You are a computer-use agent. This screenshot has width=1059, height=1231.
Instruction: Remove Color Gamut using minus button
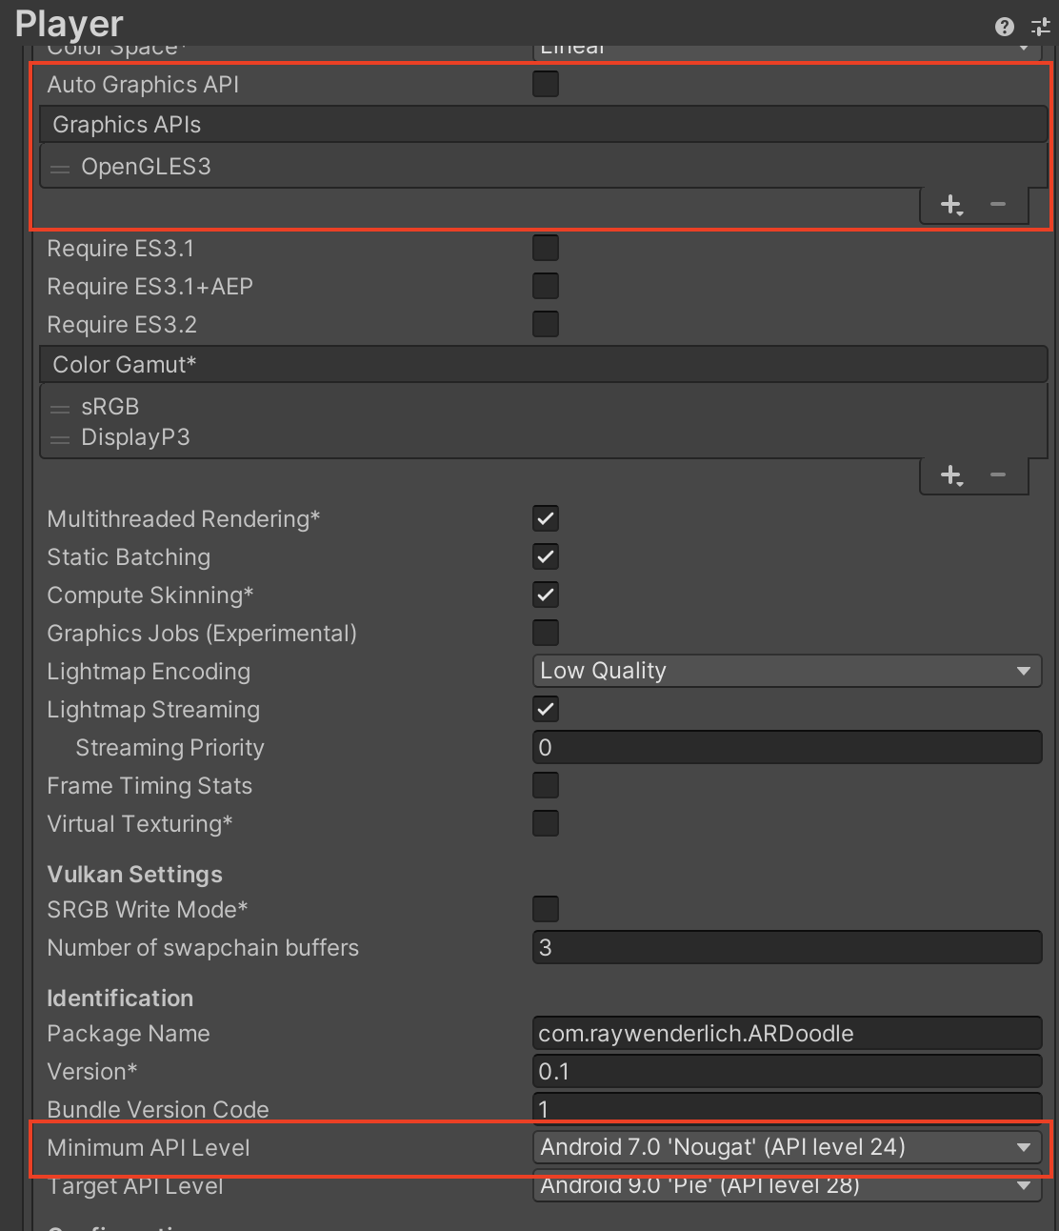[997, 475]
